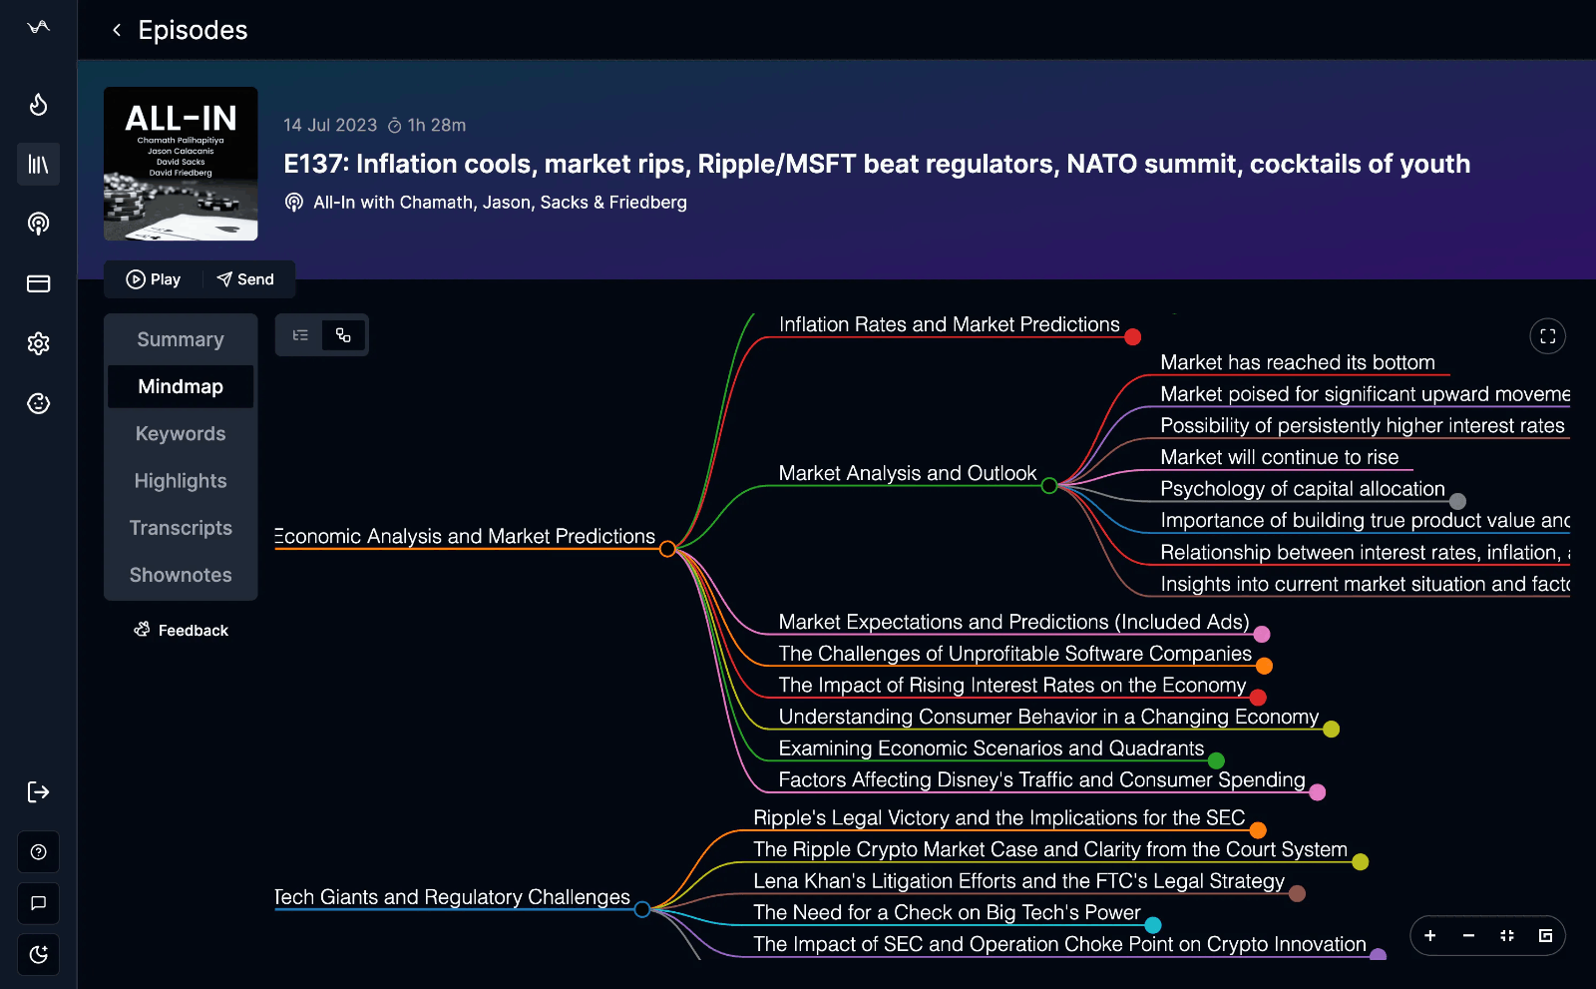Enter fullscreen mode for the mindmap
Screen dimensions: 1596x989
[x=1547, y=336]
